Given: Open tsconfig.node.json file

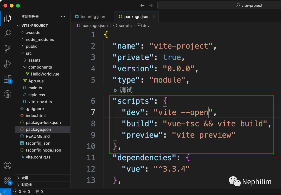Looking at the screenshot, I should pyautogui.click(x=43, y=150).
